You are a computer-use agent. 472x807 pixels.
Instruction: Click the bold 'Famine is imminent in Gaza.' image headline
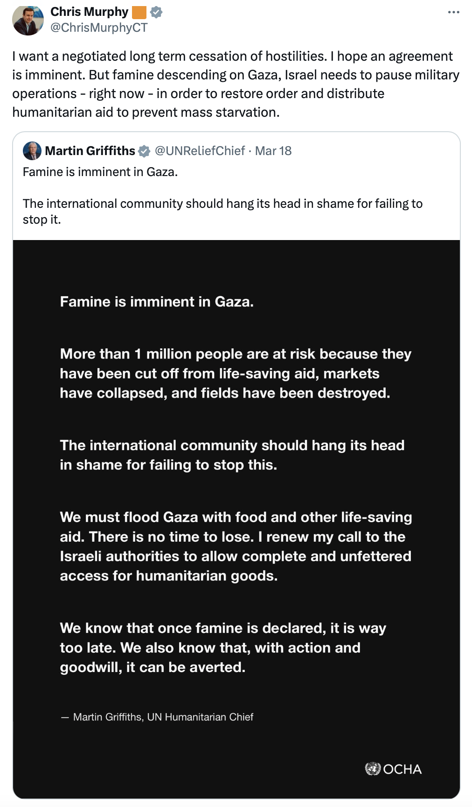click(157, 302)
